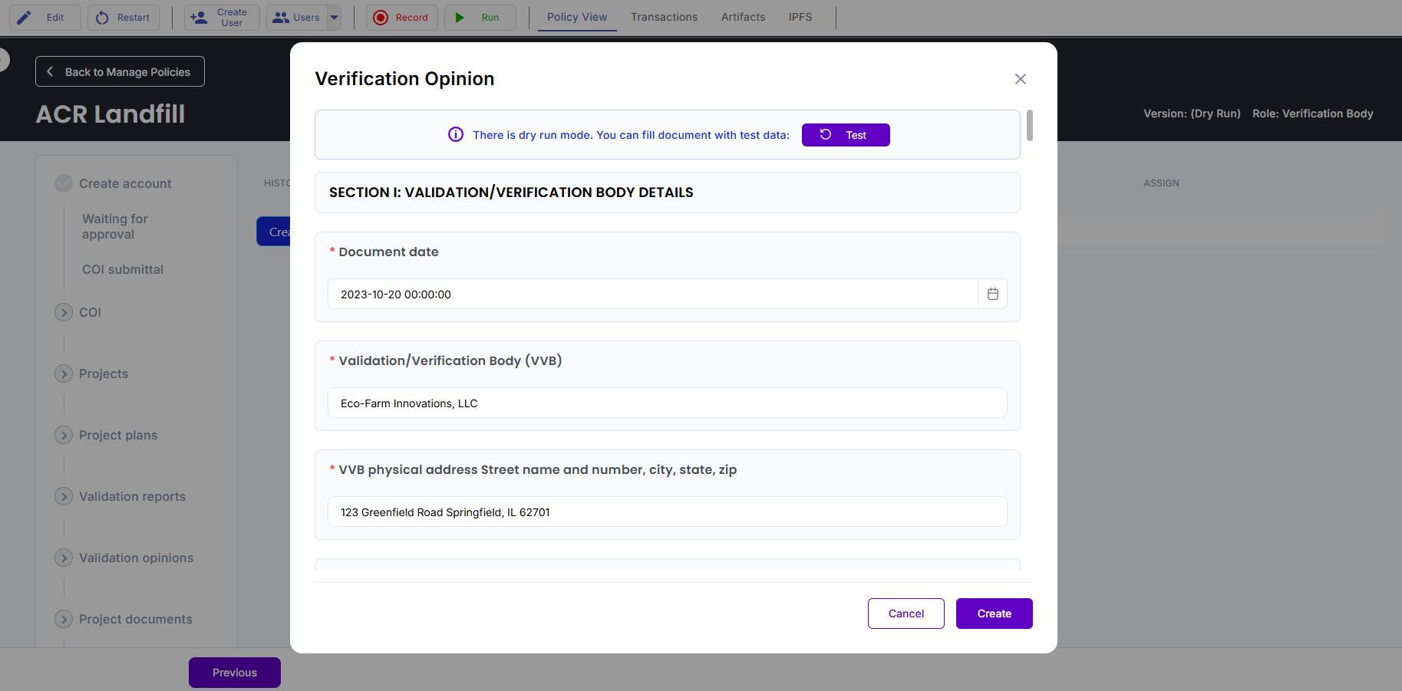The width and height of the screenshot is (1402, 691).
Task: Switch to the Transactions tab
Action: pos(664,17)
